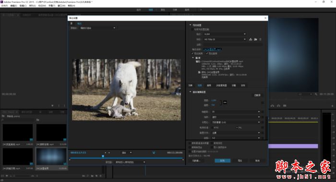Viewport: 336px width, 182px height.
Task: Open the Effects tab in export settings
Action: [x=190, y=85]
